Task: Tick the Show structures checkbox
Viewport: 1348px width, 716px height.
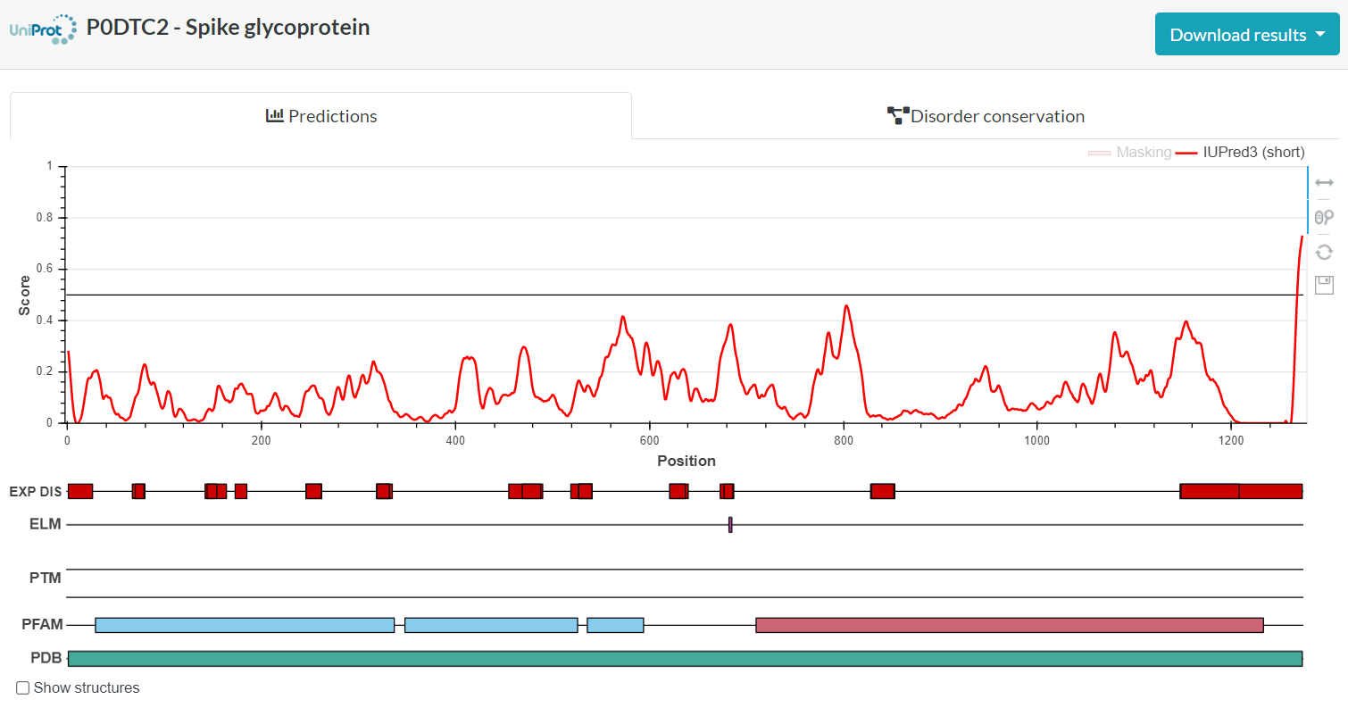Action: (x=23, y=687)
